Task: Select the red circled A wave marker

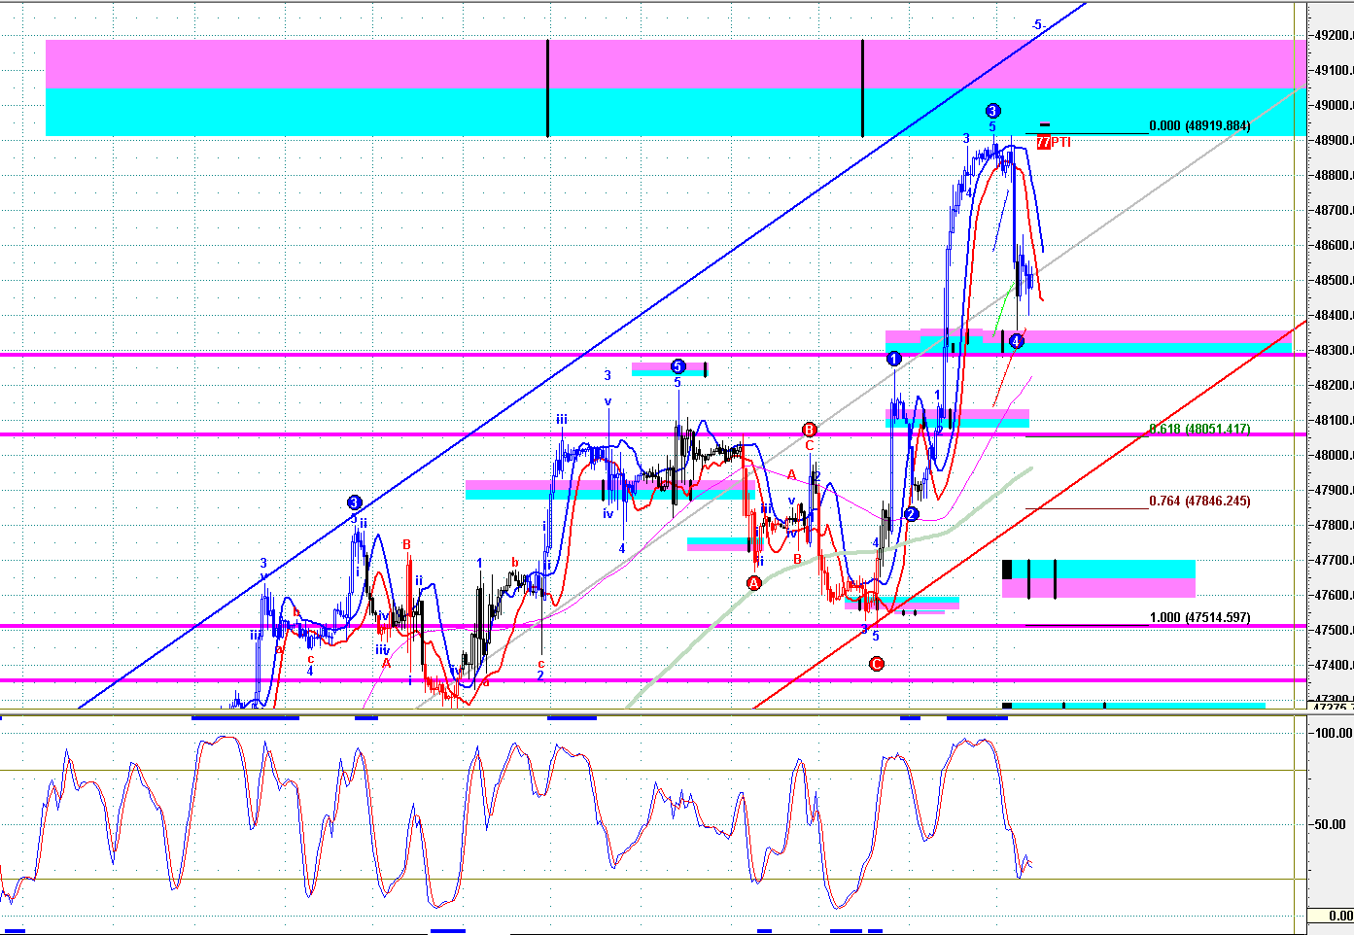Action: point(753,583)
